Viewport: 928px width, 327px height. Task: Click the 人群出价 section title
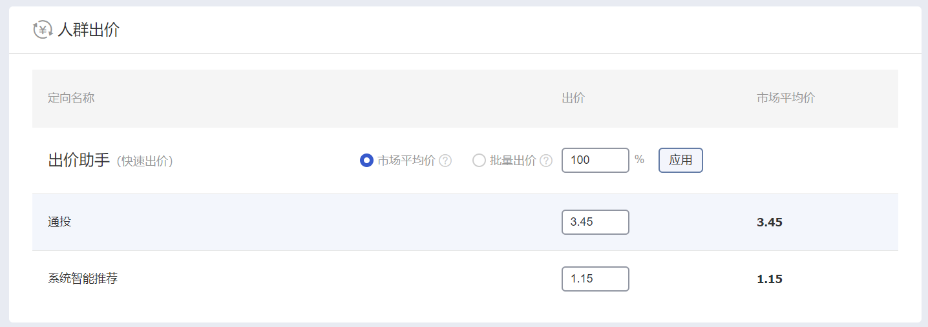89,30
